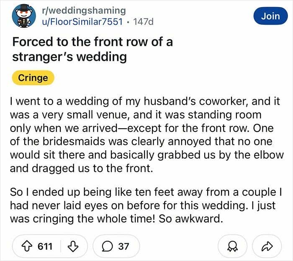293x261 pixels.
Task: Open the post titled Forced to the front row
Action: pos(93,49)
